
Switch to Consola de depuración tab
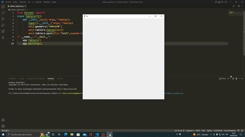[36, 79]
